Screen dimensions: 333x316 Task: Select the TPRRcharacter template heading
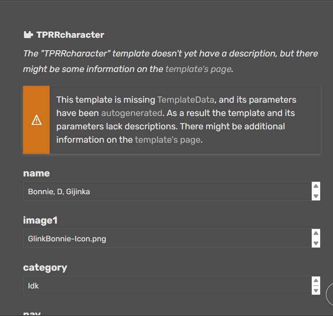(70, 35)
